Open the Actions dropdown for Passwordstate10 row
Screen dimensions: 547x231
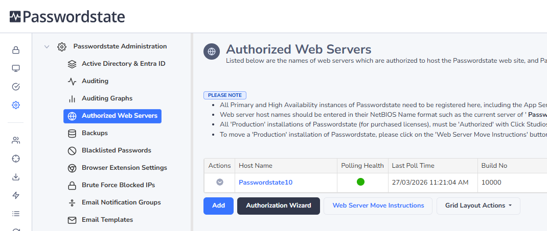coord(220,182)
